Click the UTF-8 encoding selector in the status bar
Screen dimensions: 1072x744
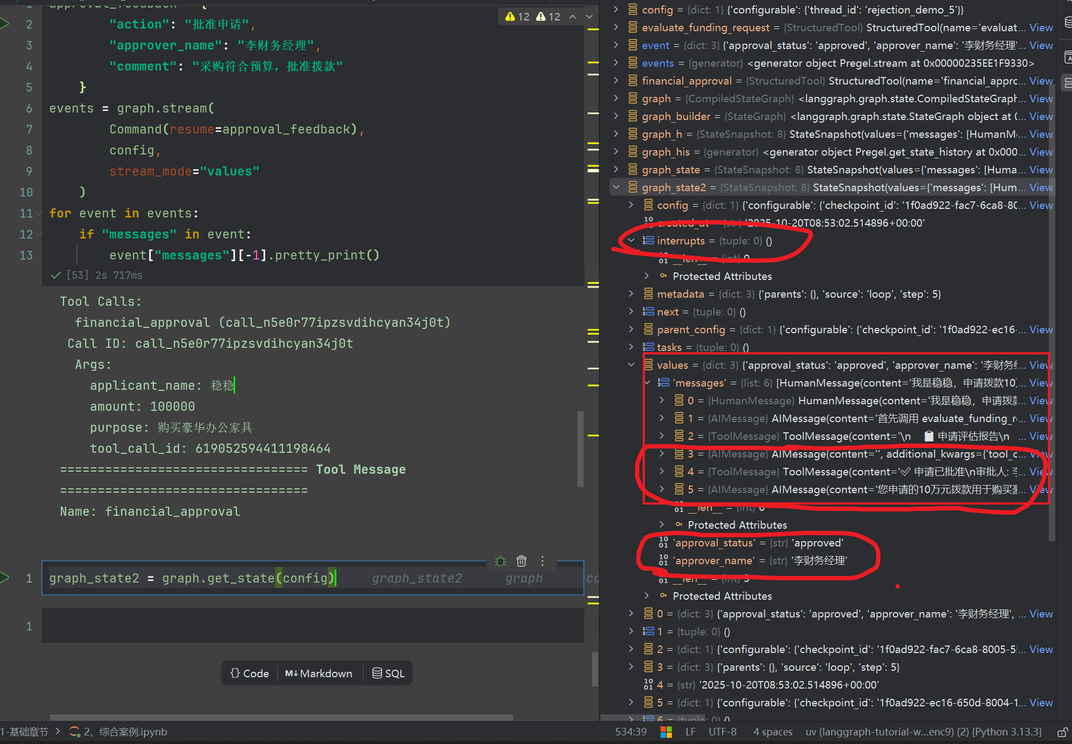722,732
